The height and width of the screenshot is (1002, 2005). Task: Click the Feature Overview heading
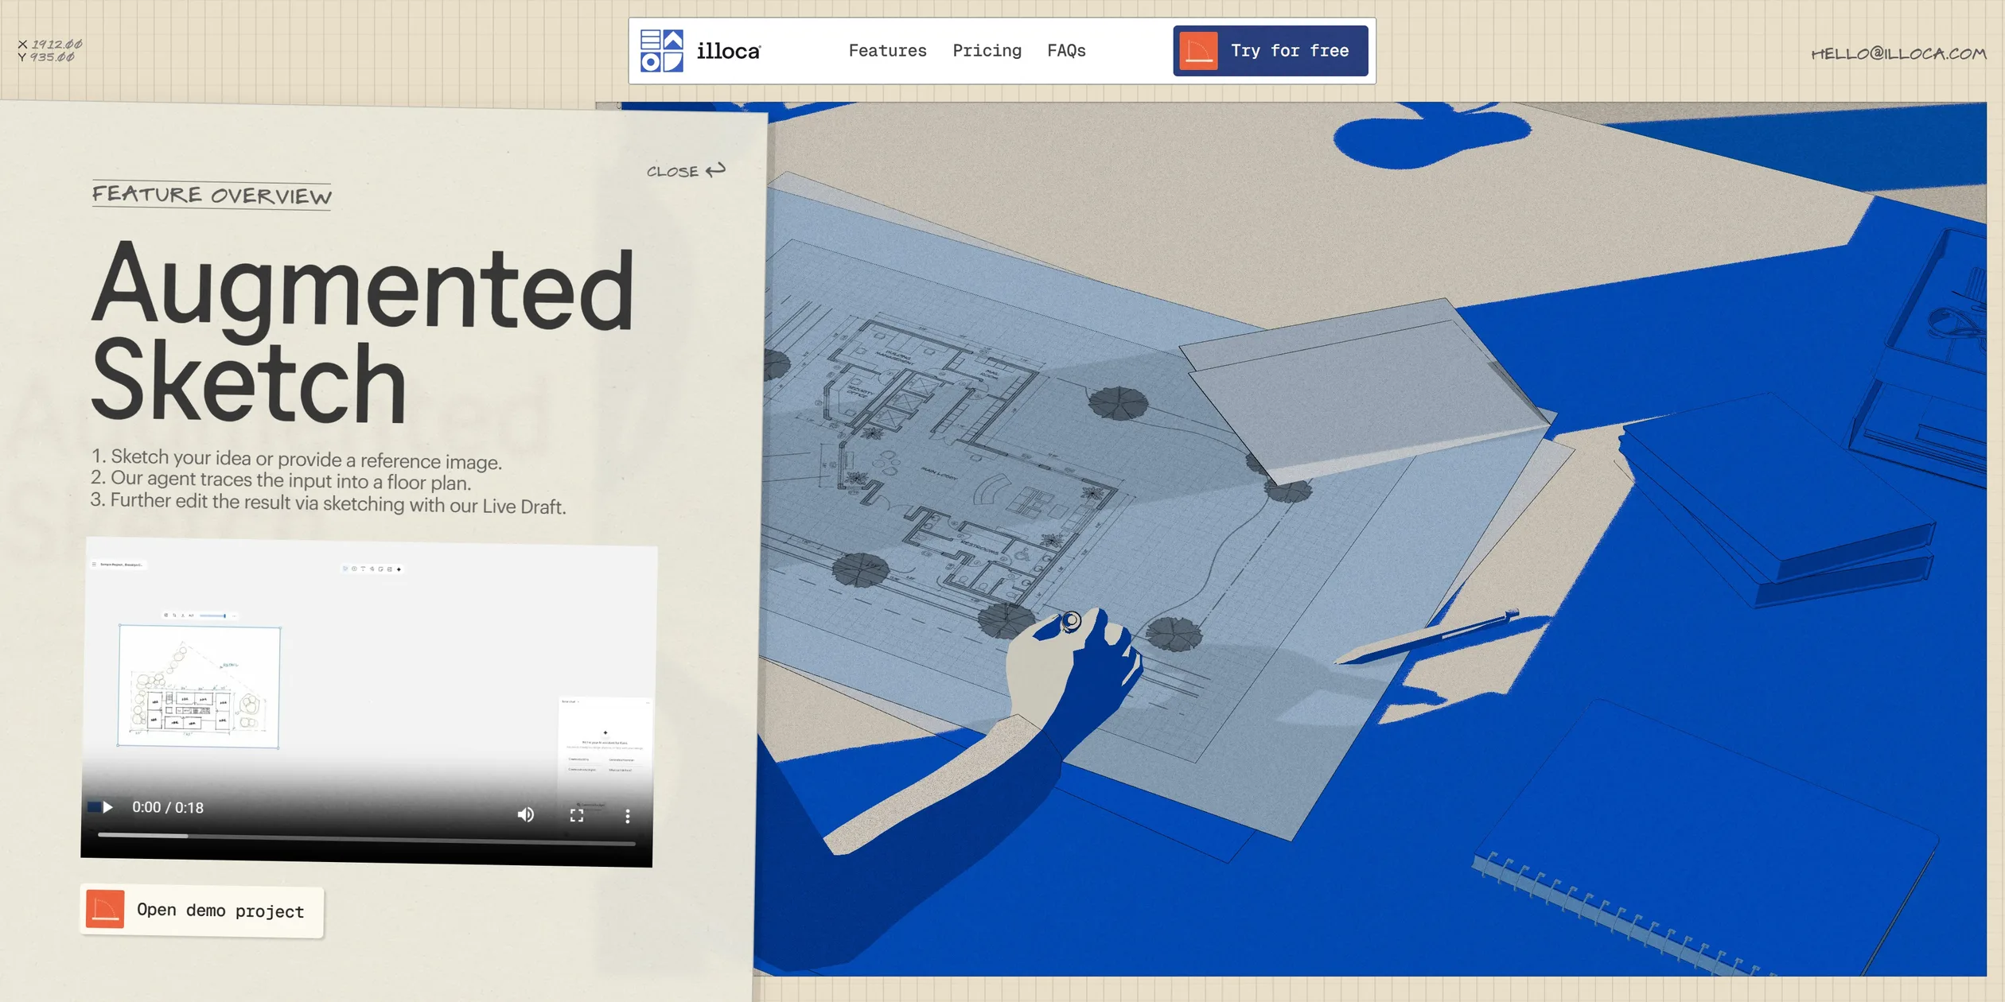[212, 195]
